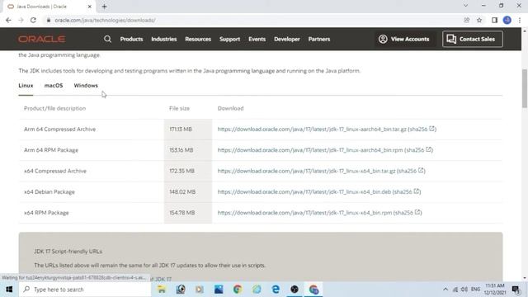Click the x64 Debian Package description
Screen dimensions: 528x297
(49, 192)
